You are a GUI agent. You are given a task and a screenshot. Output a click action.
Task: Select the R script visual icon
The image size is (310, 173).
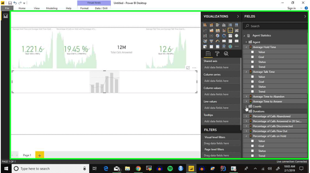(224, 46)
